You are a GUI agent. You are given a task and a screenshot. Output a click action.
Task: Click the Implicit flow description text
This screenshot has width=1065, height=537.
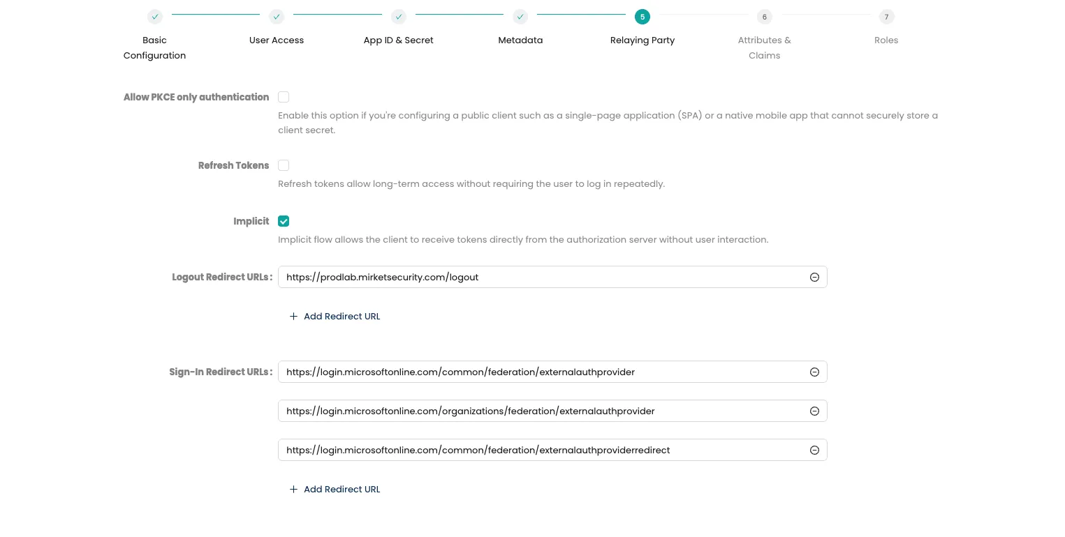pyautogui.click(x=523, y=240)
